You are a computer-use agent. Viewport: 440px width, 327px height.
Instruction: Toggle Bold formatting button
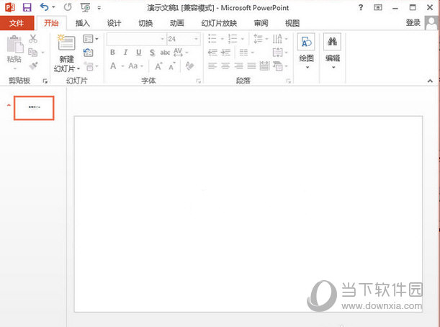[113, 53]
